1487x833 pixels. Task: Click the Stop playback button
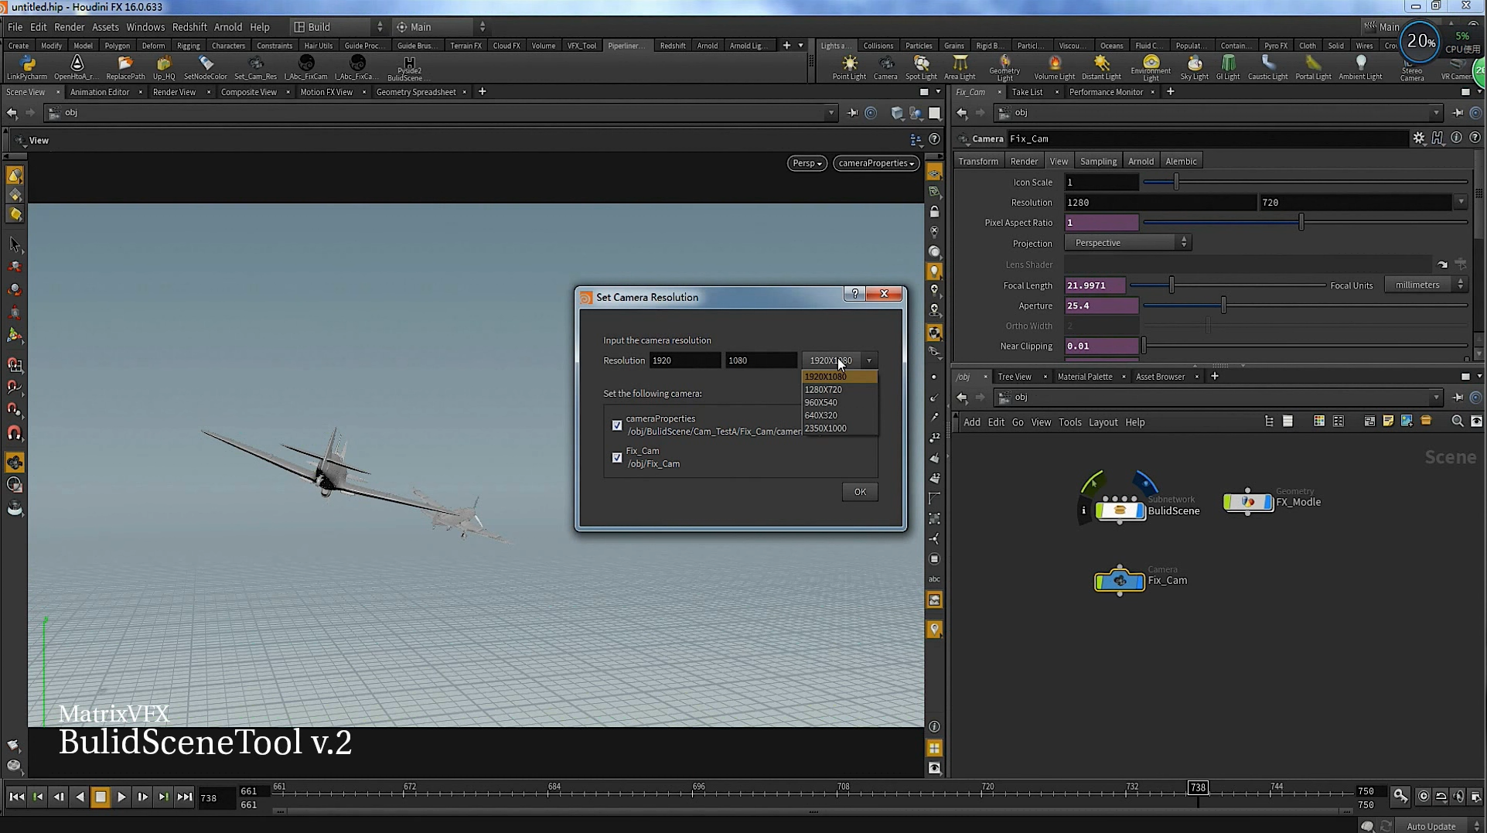pyautogui.click(x=101, y=797)
